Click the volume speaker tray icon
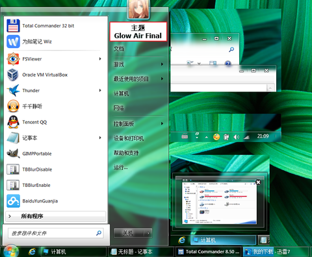This screenshot has height=257, width=312. tap(237, 137)
